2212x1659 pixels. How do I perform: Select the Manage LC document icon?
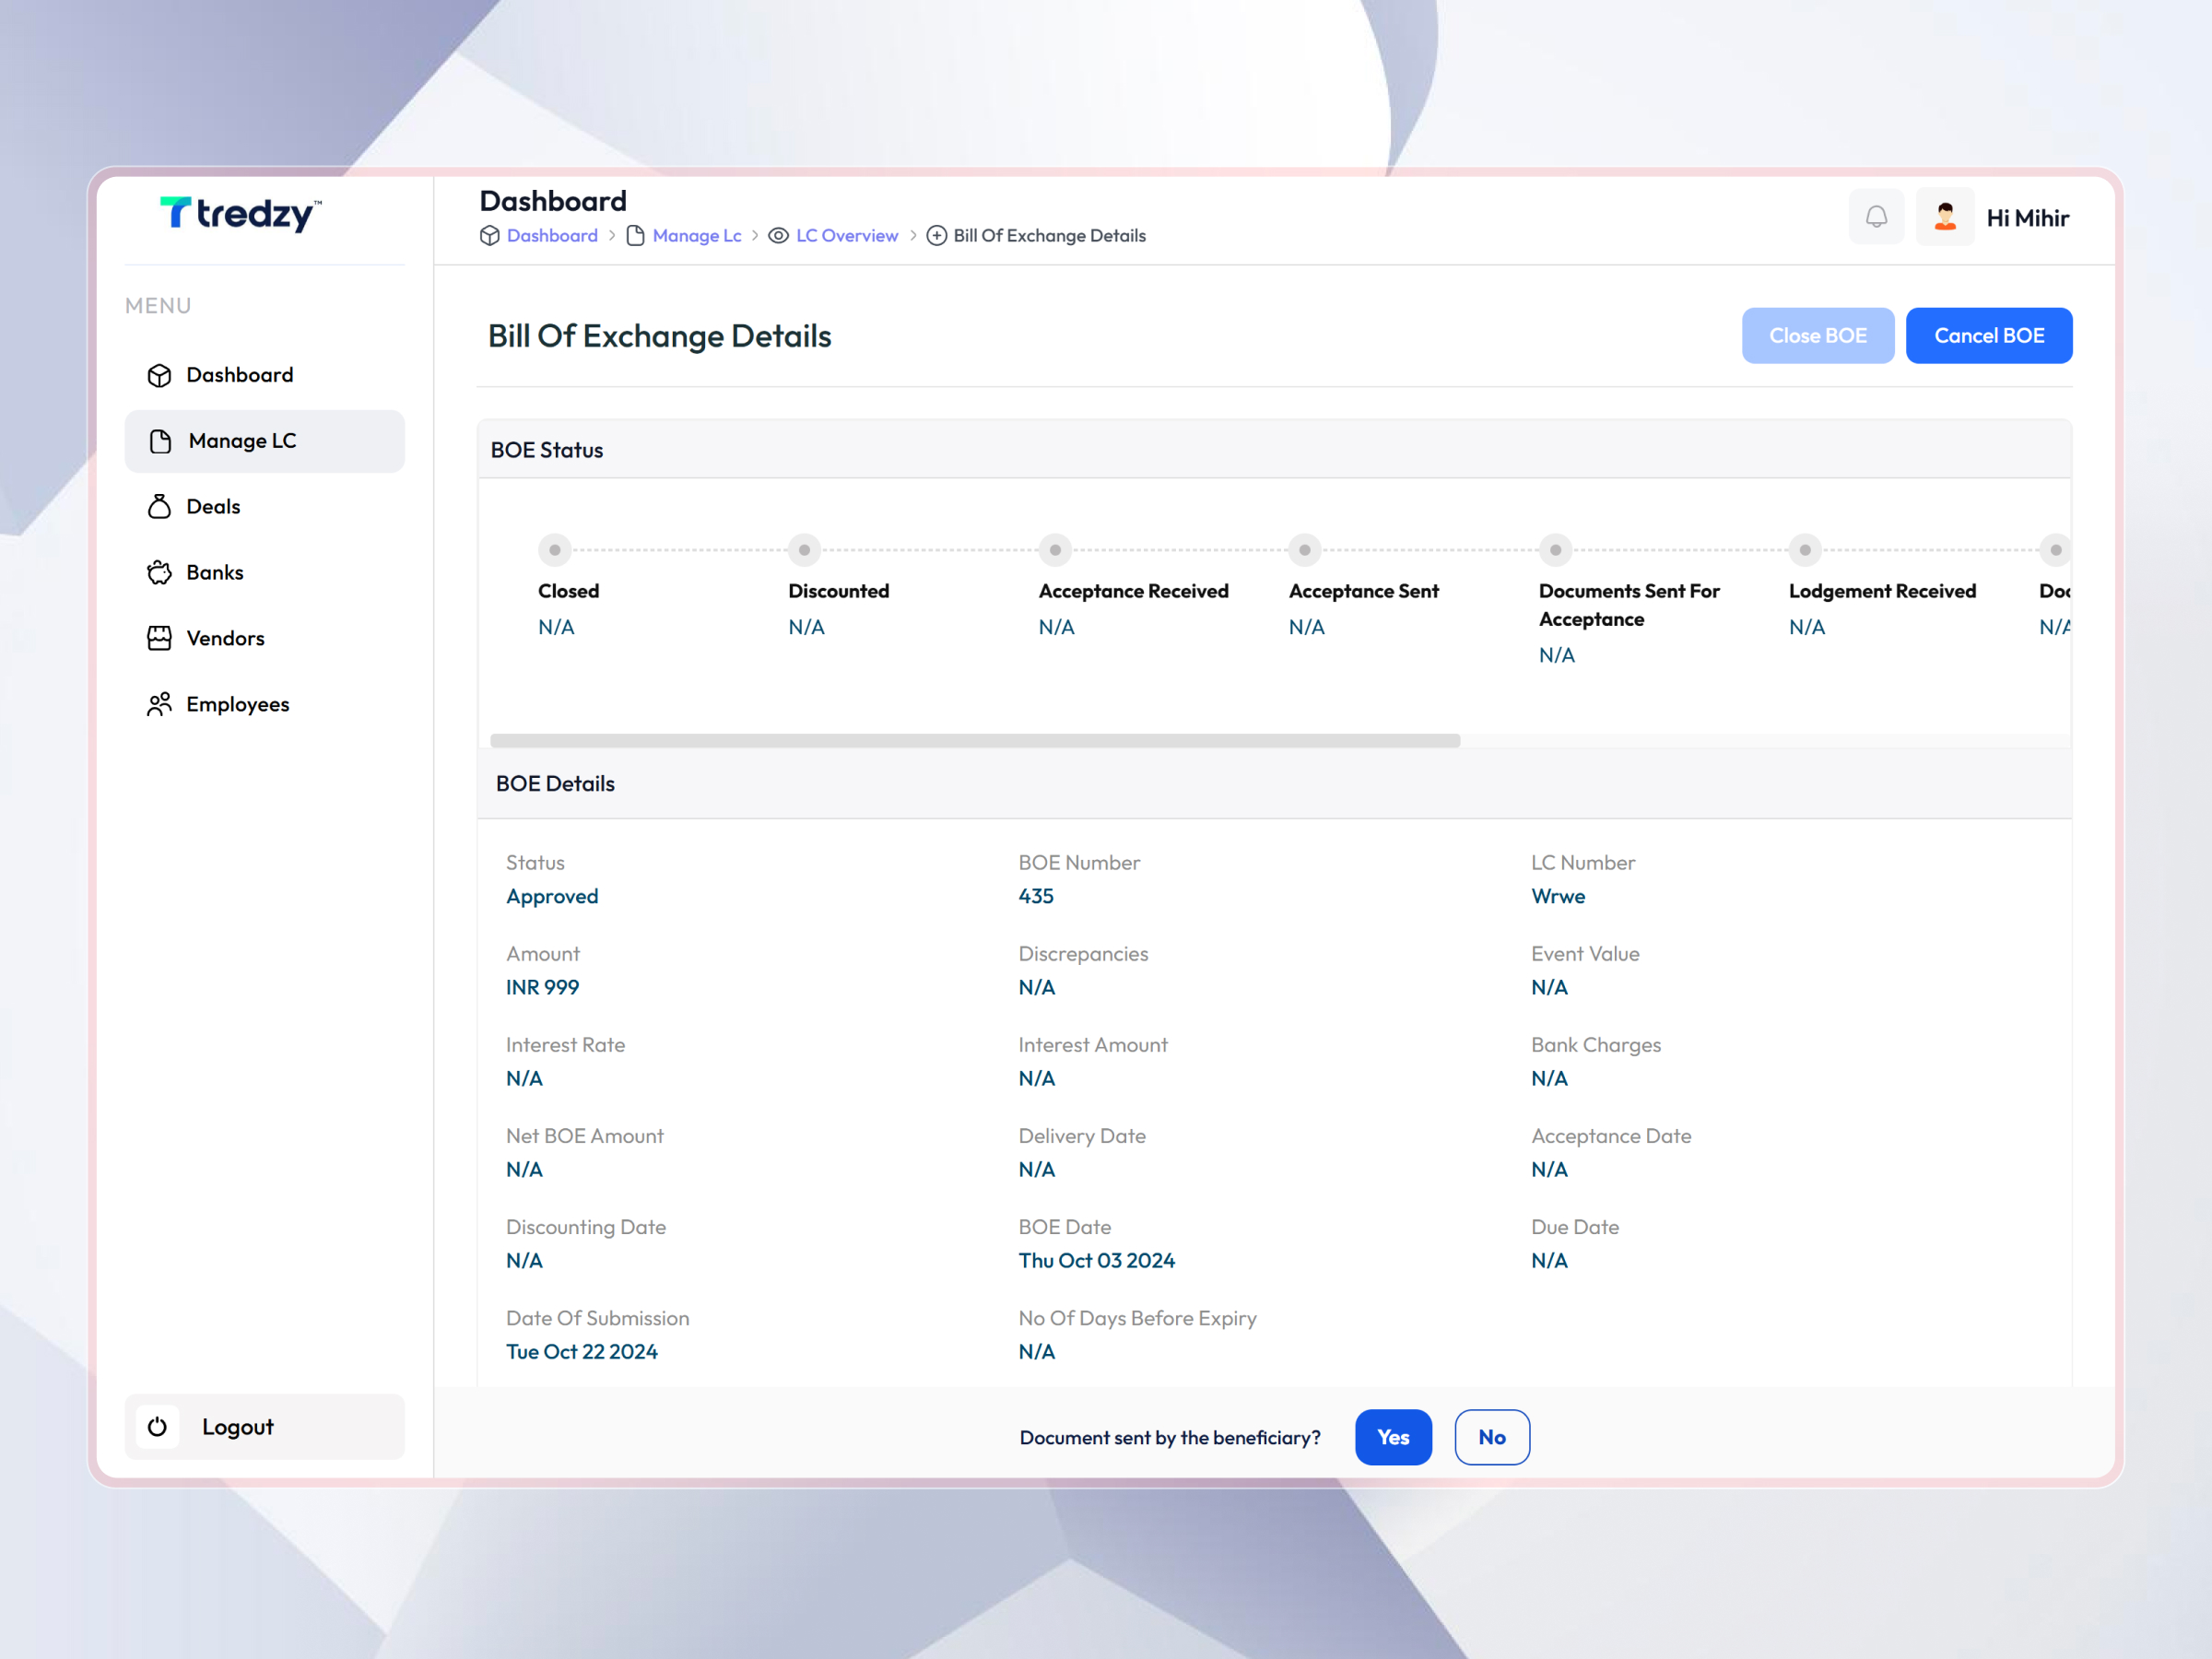tap(161, 441)
